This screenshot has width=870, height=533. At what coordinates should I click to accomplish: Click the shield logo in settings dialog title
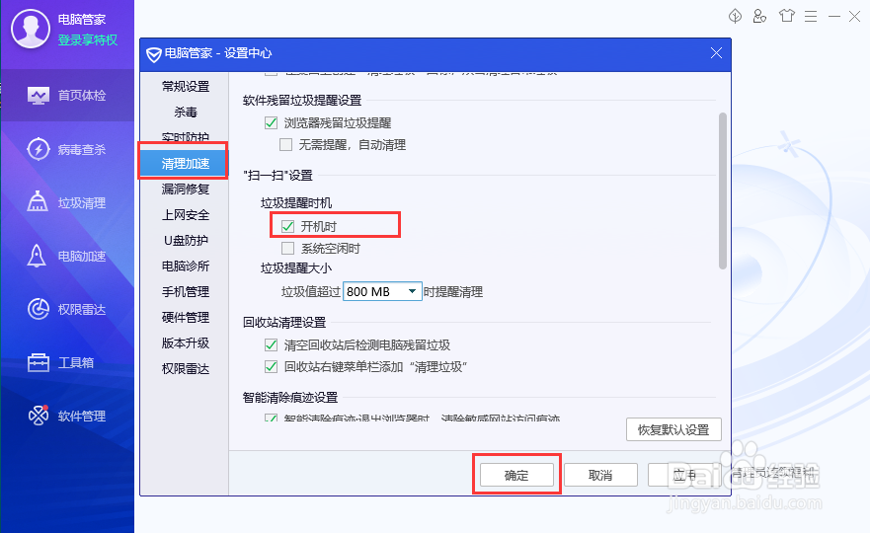click(153, 54)
